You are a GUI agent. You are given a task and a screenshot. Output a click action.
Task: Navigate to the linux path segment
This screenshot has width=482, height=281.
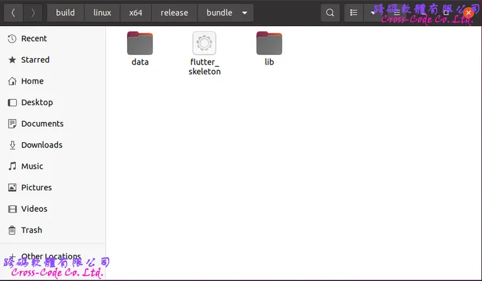click(x=102, y=12)
